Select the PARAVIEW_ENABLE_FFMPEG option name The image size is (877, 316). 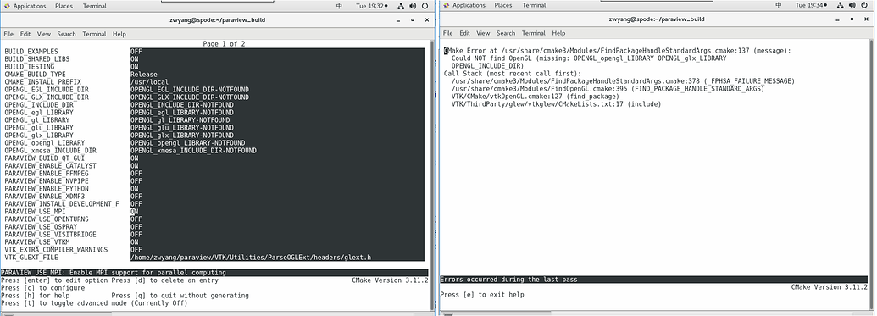(x=47, y=174)
